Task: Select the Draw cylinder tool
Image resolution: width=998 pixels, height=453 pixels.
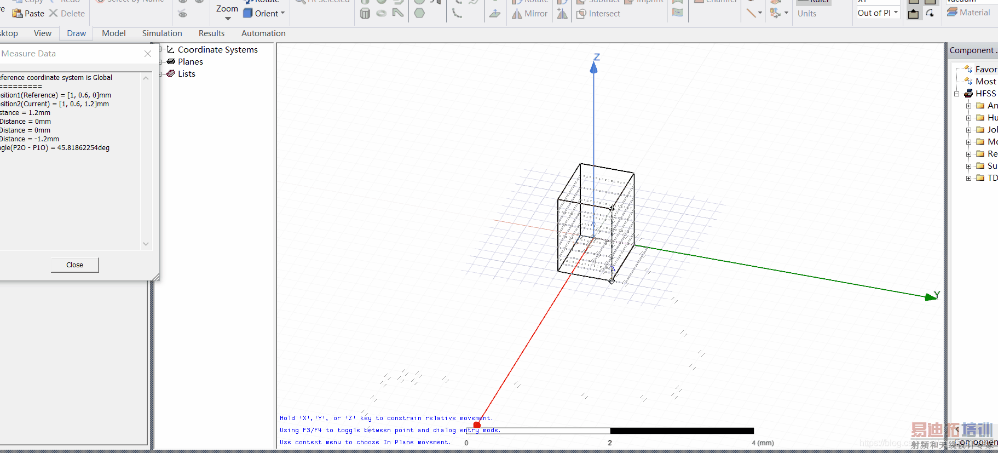Action: coord(365,13)
